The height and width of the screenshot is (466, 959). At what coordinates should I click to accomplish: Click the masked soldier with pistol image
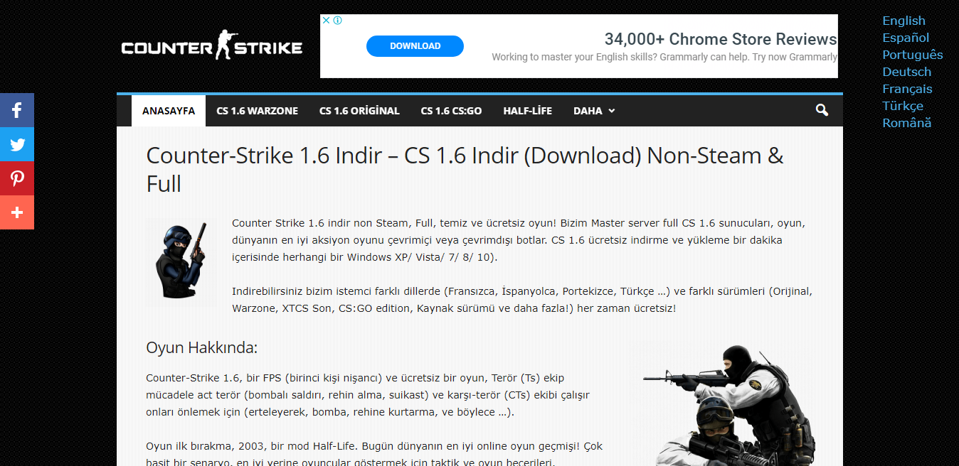pos(181,261)
